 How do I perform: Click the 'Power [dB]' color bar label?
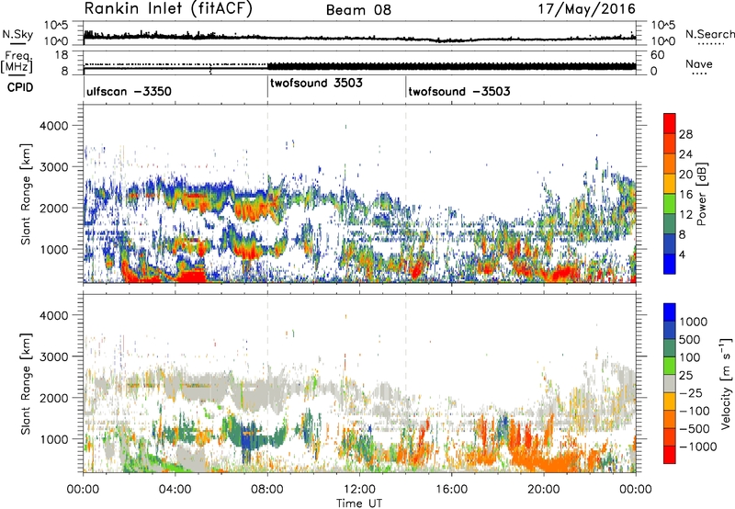tap(701, 194)
